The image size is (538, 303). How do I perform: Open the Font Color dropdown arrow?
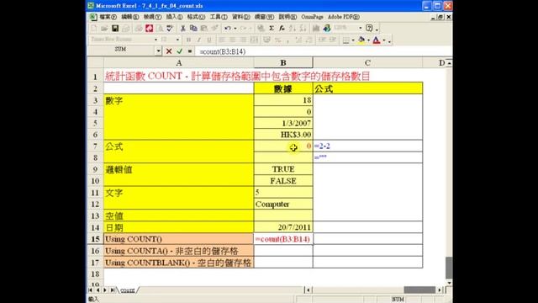[x=384, y=40]
